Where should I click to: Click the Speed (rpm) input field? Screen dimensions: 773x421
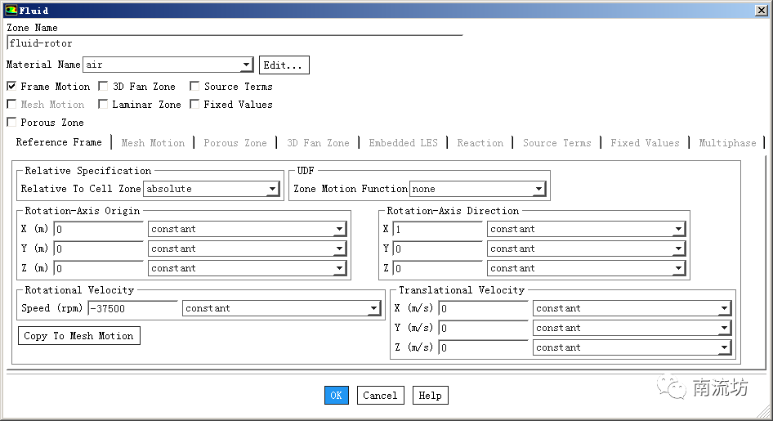point(132,309)
